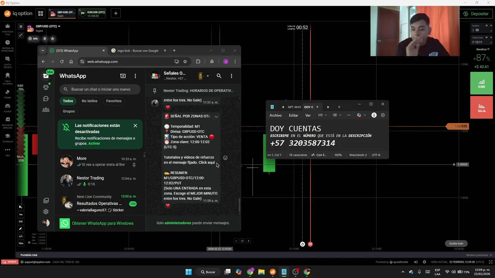Open the 1m candle interval button

click(20, 214)
